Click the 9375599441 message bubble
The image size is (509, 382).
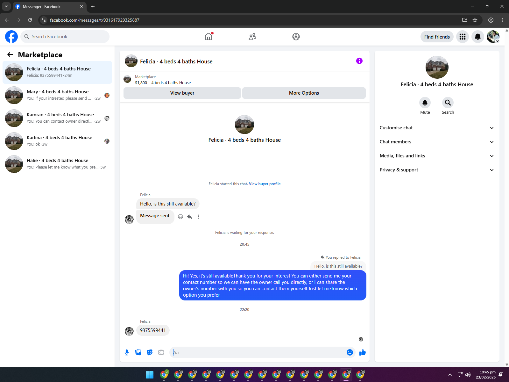click(153, 330)
